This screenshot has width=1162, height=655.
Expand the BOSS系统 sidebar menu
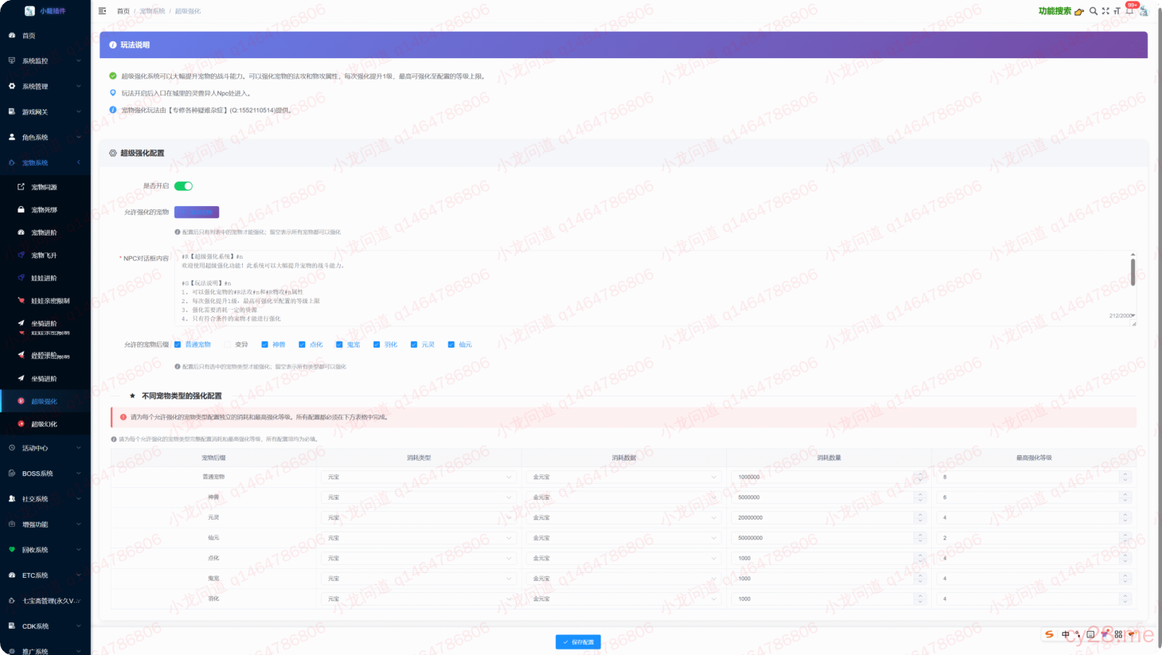(45, 474)
